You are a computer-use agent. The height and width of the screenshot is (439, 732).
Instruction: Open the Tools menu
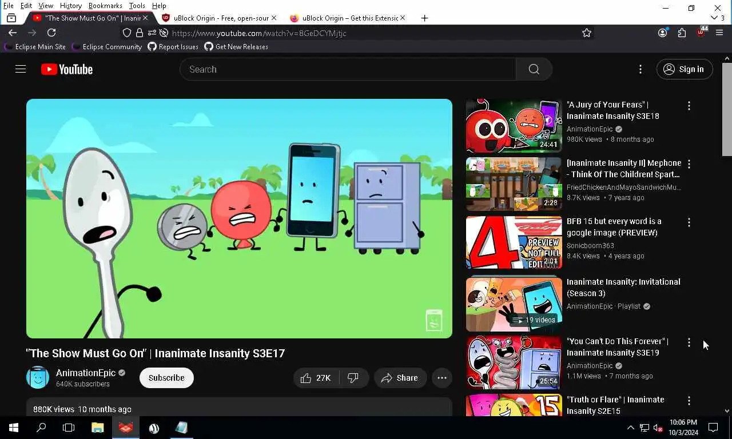coord(137,6)
